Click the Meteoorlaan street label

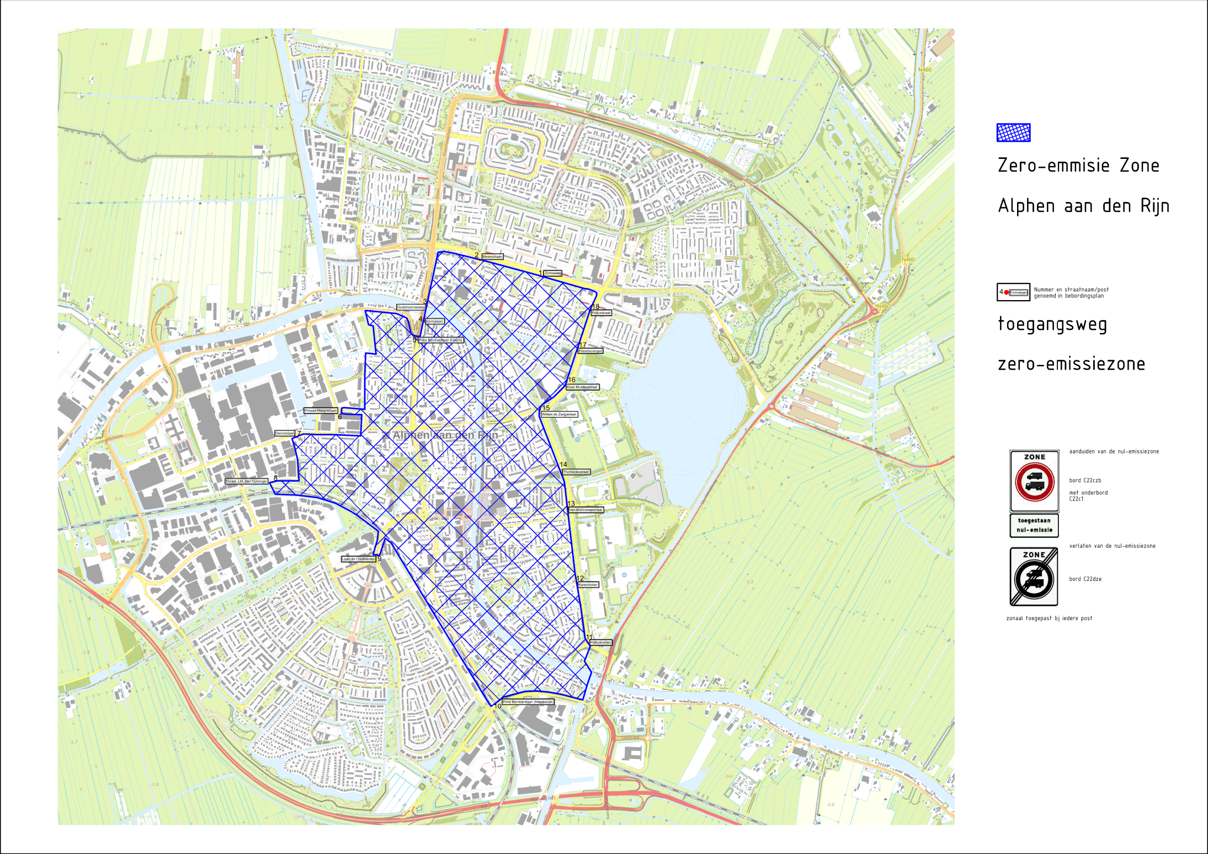coord(492,257)
